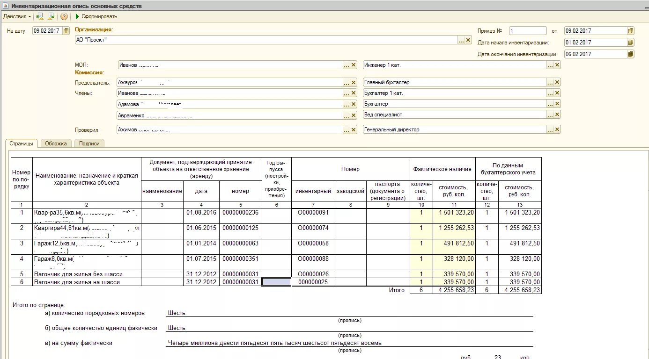649x359 pixels.
Task: Clear the Иванова member field
Action: point(354,93)
